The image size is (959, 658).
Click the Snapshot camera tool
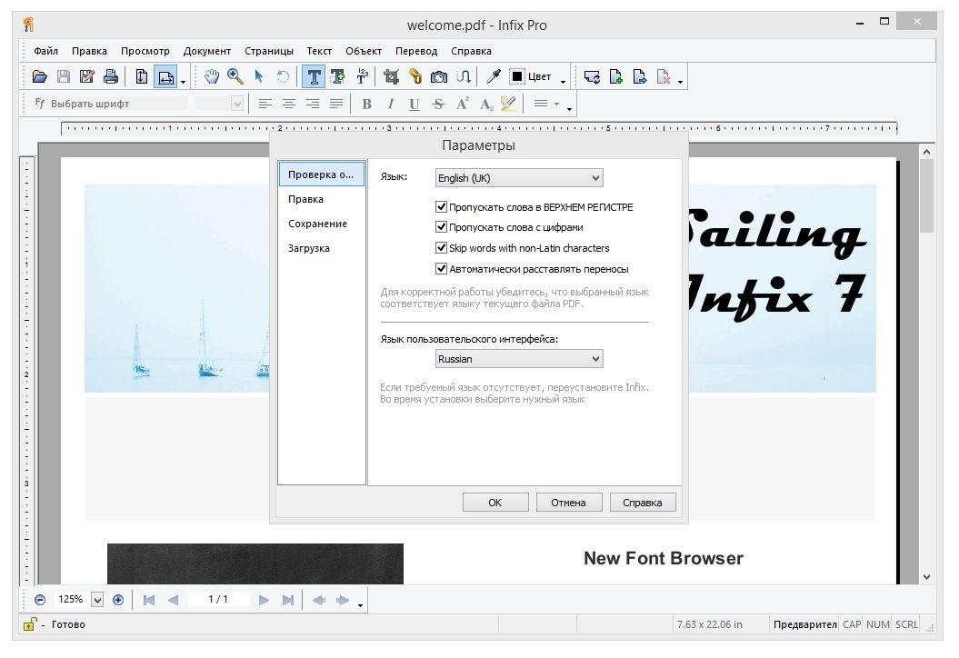pos(439,77)
